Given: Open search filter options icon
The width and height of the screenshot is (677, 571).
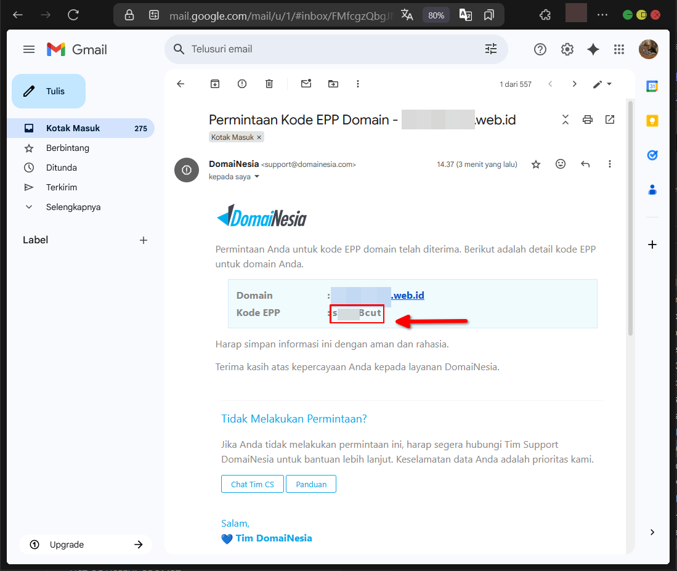Looking at the screenshot, I should (491, 49).
